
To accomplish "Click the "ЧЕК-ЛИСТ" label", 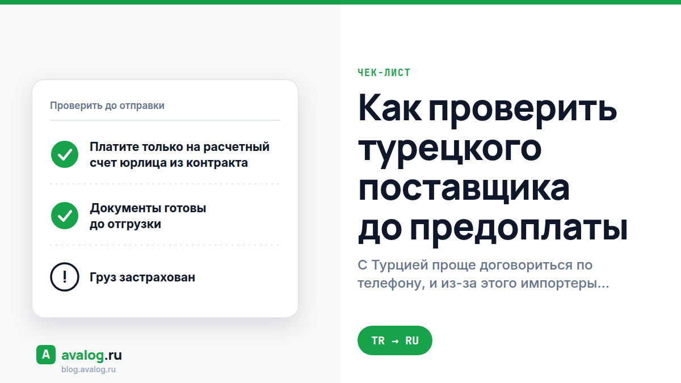I will pyautogui.click(x=384, y=73).
